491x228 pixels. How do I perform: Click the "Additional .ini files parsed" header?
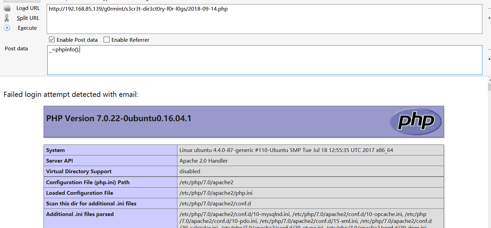[110, 218]
